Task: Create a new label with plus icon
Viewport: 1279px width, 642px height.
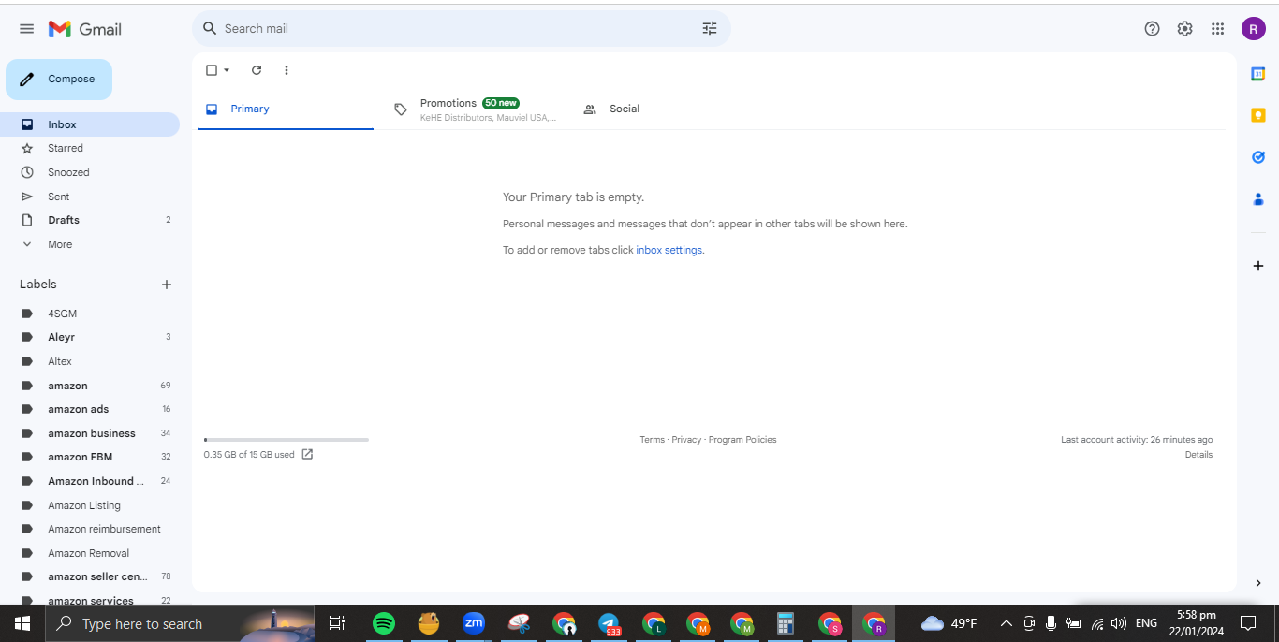Action: coord(167,285)
